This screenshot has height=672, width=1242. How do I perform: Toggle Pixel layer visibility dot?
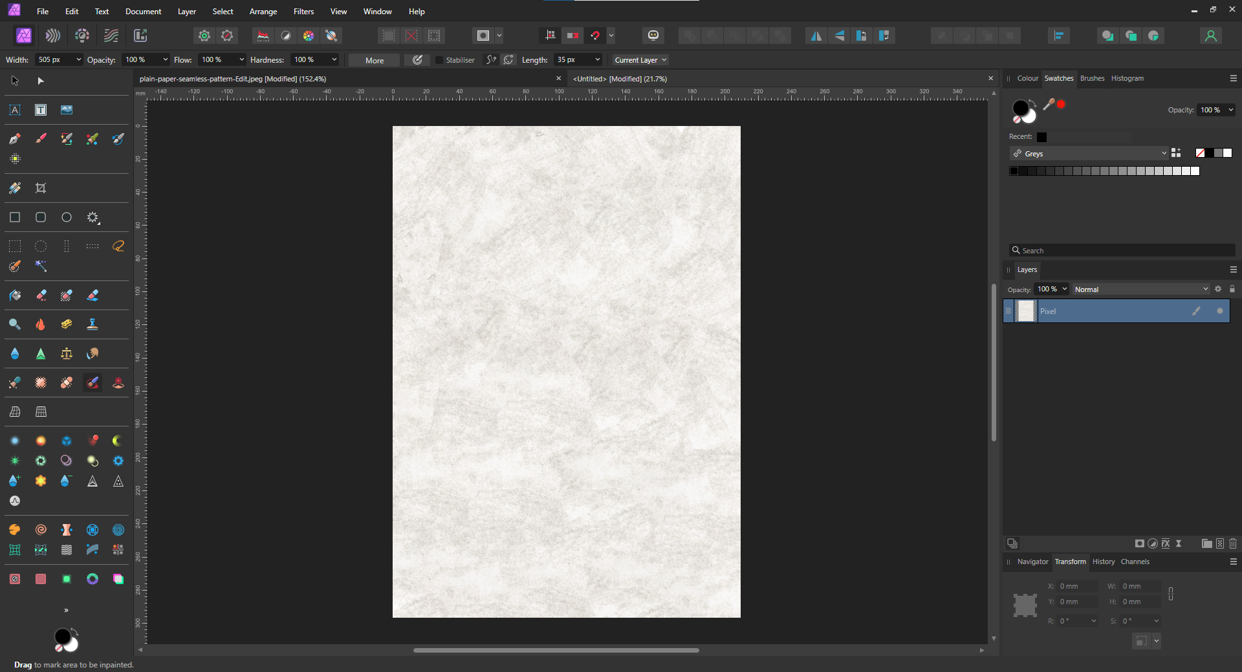tap(1220, 311)
